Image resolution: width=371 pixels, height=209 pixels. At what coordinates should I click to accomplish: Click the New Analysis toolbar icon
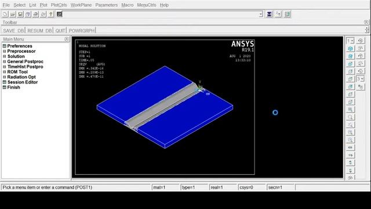pyautogui.click(x=5, y=14)
